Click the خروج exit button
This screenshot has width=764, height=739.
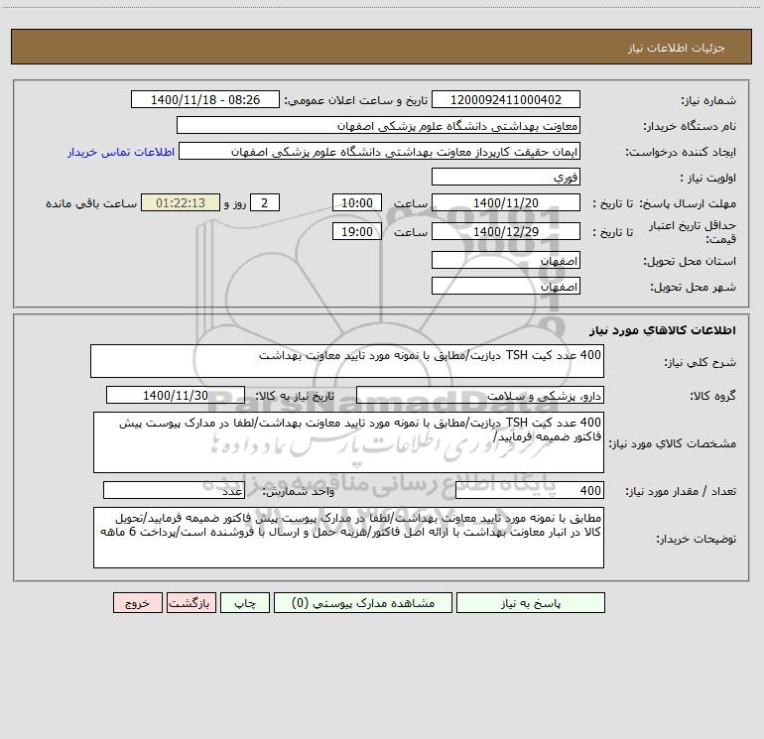point(137,603)
